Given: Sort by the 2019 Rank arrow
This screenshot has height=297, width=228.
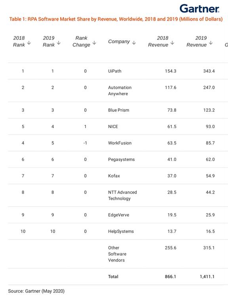Looking at the screenshot, I should point(59,42).
